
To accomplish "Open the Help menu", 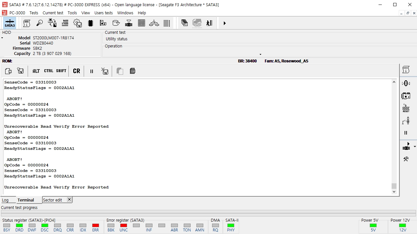I will tap(142, 13).
